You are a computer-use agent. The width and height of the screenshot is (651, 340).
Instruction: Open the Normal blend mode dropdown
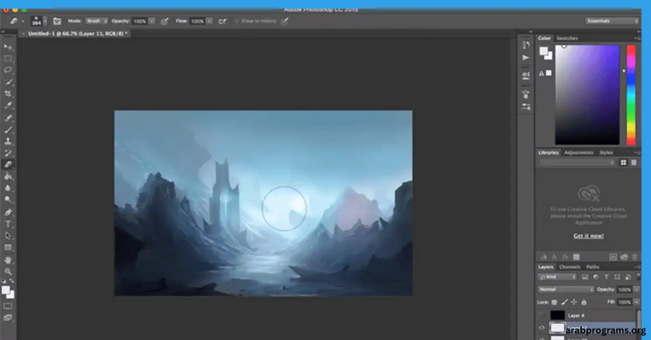click(565, 290)
